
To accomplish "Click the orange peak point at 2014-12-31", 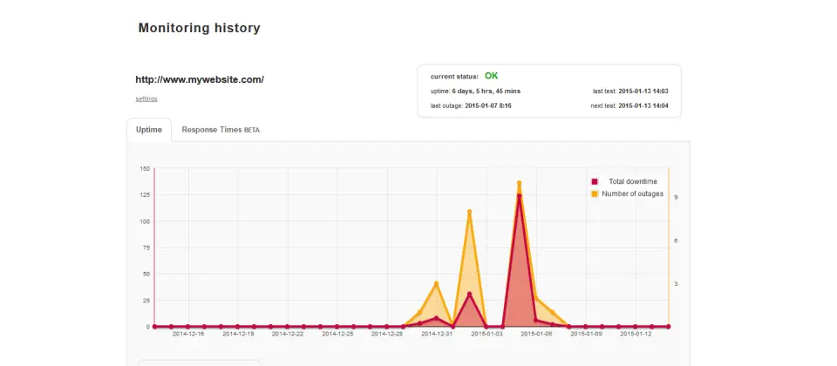I will (x=436, y=283).
